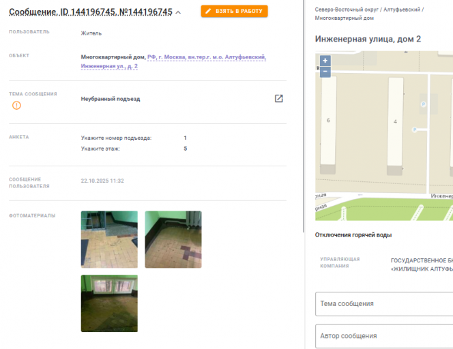
Task: Select 'Северо-Восточный округ' breadcrumb
Action: (x=347, y=10)
